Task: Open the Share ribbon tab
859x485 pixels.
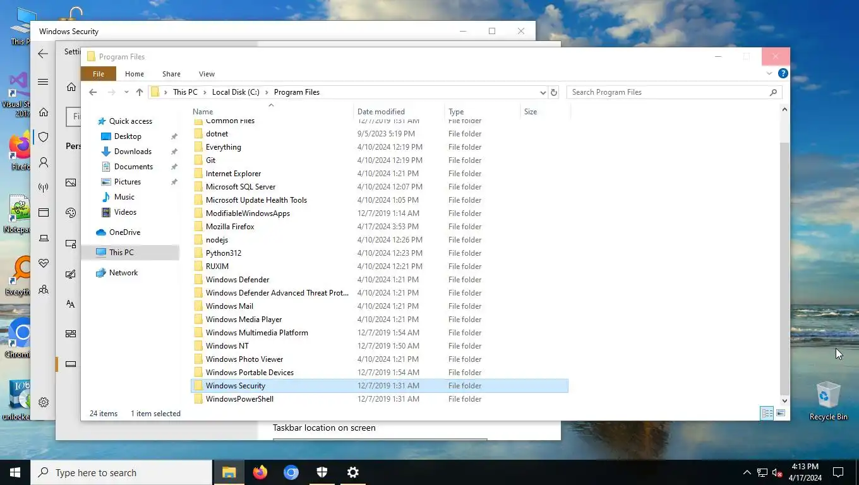Action: (171, 74)
